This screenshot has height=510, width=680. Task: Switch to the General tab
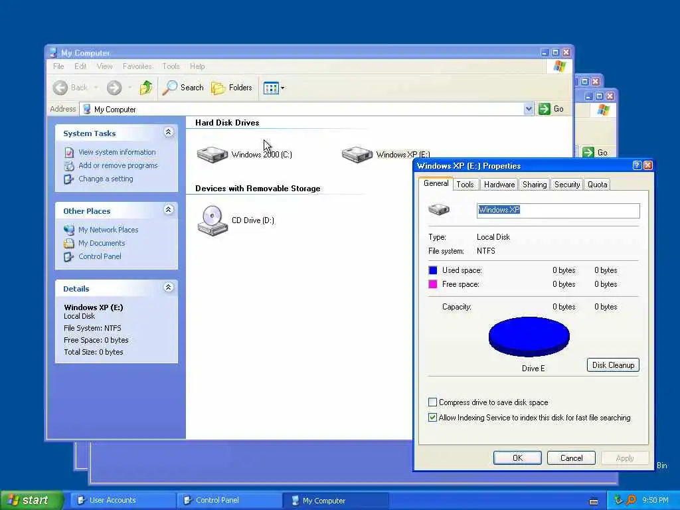(x=436, y=183)
